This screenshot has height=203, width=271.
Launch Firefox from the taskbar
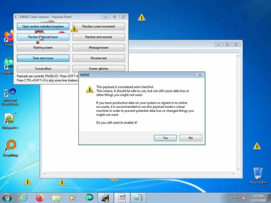(x=40, y=198)
